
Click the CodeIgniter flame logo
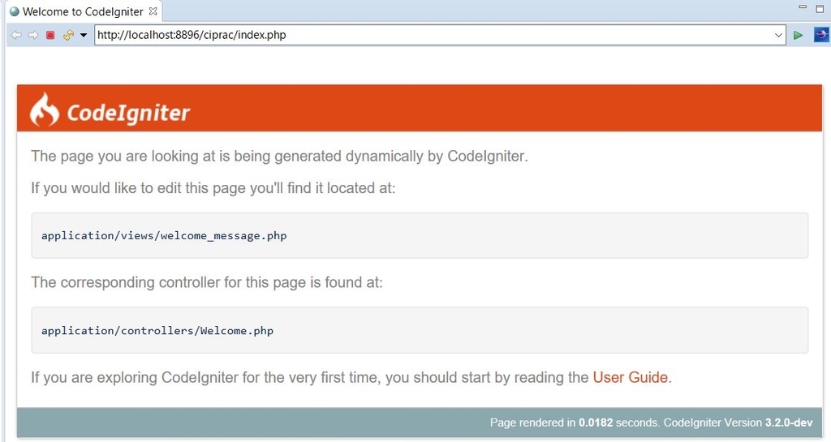pos(44,109)
